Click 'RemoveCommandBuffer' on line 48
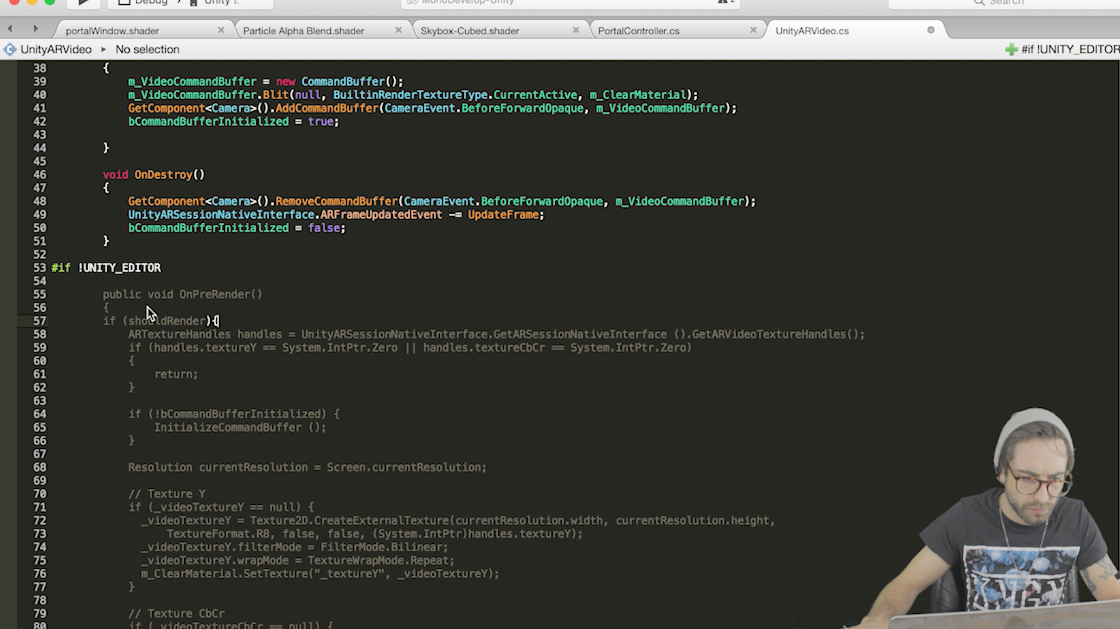The height and width of the screenshot is (629, 1120). point(336,201)
